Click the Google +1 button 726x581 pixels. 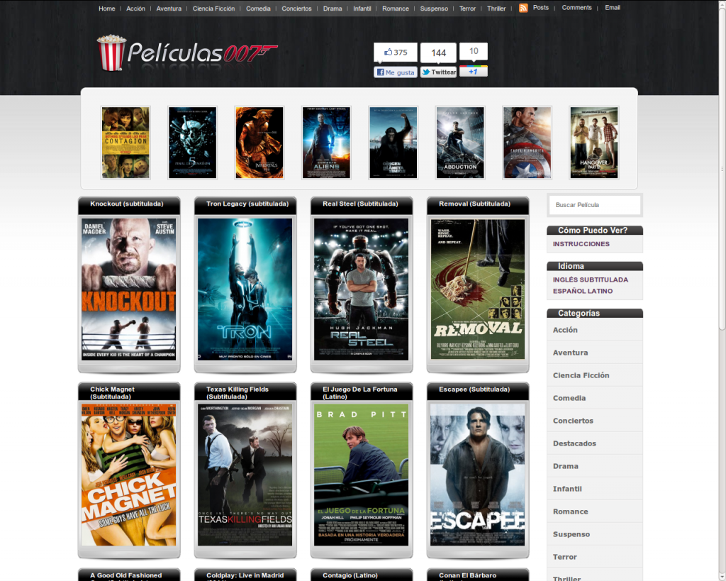point(473,72)
